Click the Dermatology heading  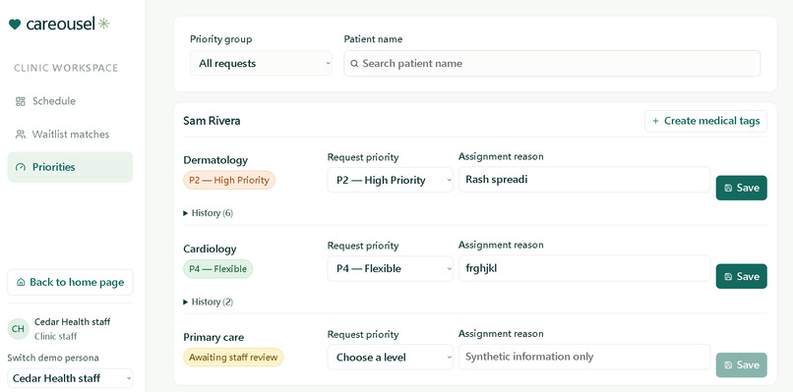[x=215, y=160]
